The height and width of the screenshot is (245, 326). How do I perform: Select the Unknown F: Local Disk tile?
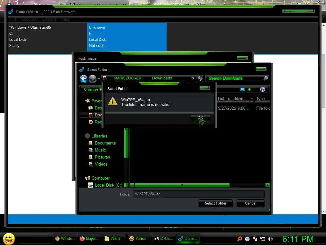pyautogui.click(x=127, y=36)
